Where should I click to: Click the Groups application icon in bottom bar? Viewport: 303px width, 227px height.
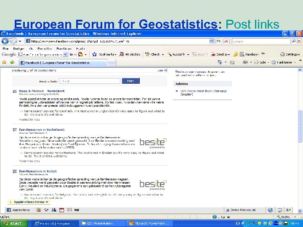(x=54, y=210)
